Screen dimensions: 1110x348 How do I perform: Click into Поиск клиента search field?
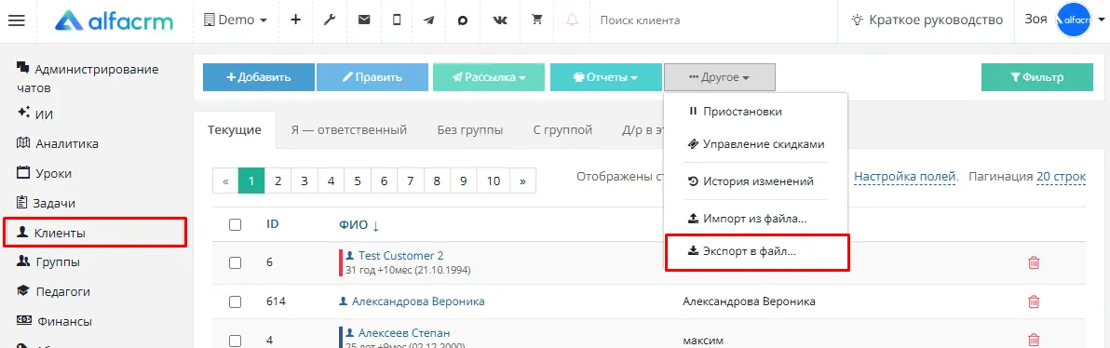pos(713,20)
